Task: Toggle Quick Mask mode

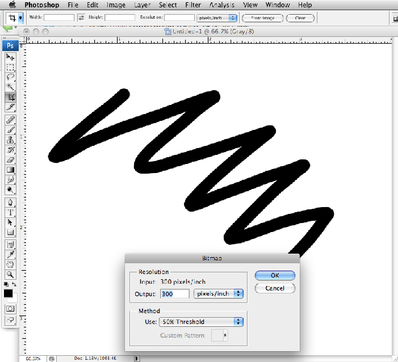Action: pyautogui.click(x=10, y=309)
